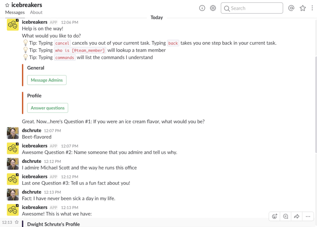Open channel details info icon

[202, 8]
